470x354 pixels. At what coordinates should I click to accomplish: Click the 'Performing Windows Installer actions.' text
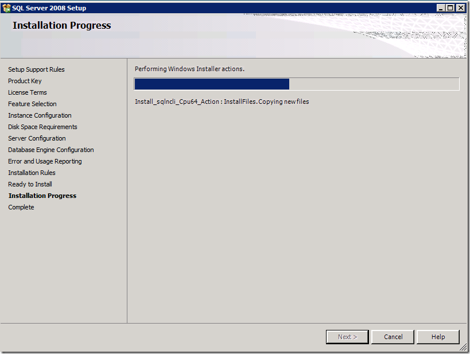189,69
